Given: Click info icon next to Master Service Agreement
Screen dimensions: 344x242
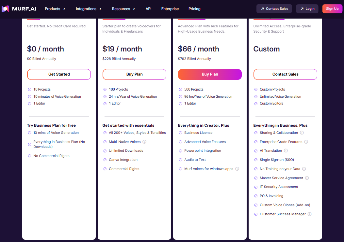Looking at the screenshot, I should coord(306,178).
